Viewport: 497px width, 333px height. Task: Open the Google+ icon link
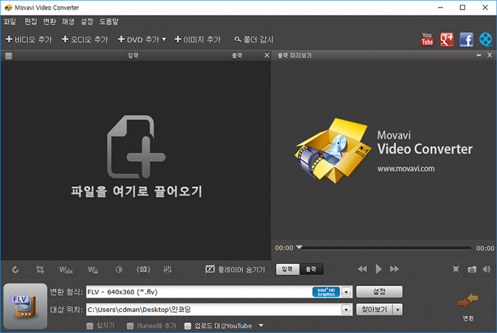point(447,39)
